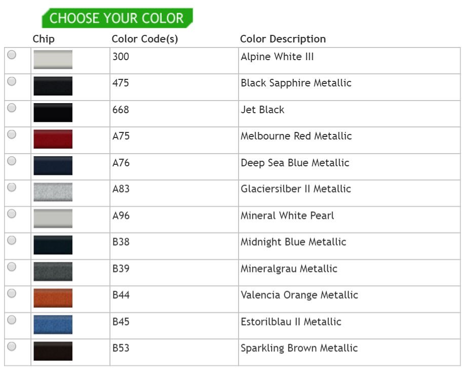Image resolution: width=464 pixels, height=369 pixels.
Task: Click the Mineral White Pearl description text
Action: pos(287,216)
